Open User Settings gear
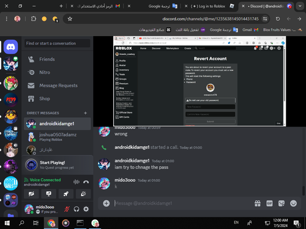The height and width of the screenshot is (229, 306). (x=86, y=209)
